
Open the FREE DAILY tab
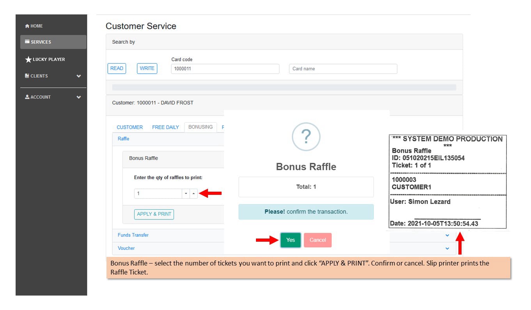point(165,127)
